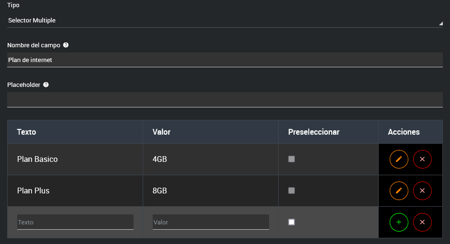This screenshot has width=450, height=244.
Task: Focus the new row Texto input
Action: point(75,222)
